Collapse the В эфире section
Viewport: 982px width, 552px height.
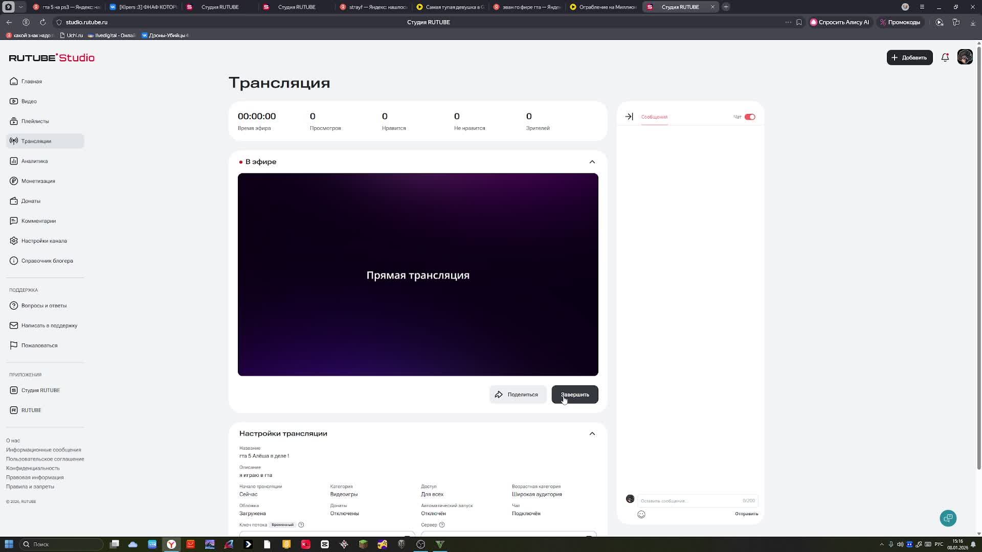pyautogui.click(x=592, y=162)
